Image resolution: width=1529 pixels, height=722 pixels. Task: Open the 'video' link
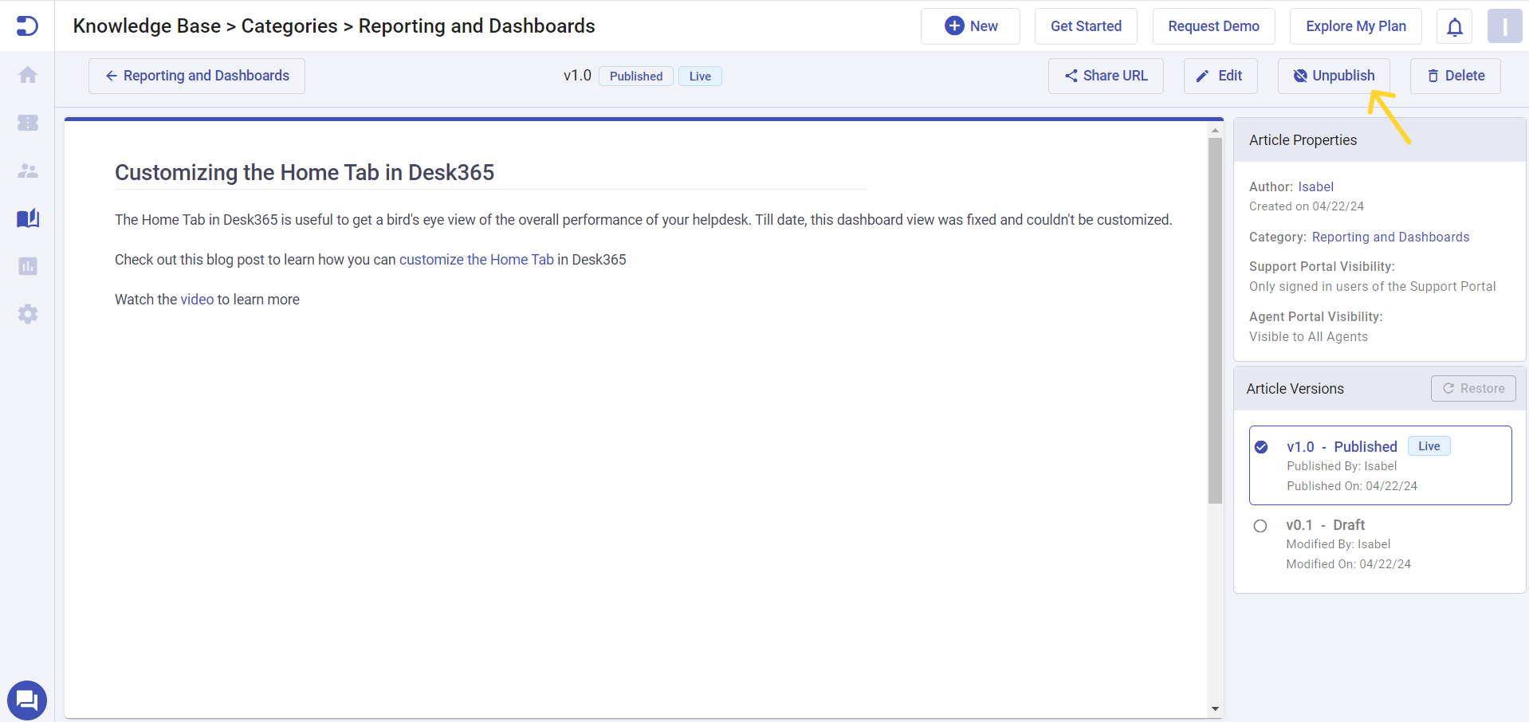tap(197, 300)
